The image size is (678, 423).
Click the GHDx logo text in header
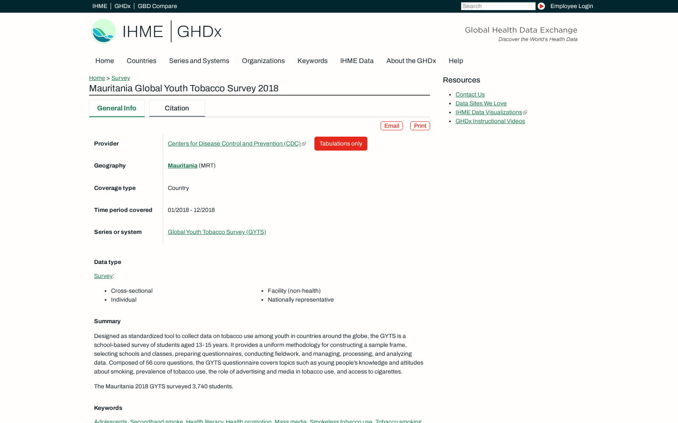coord(199,32)
